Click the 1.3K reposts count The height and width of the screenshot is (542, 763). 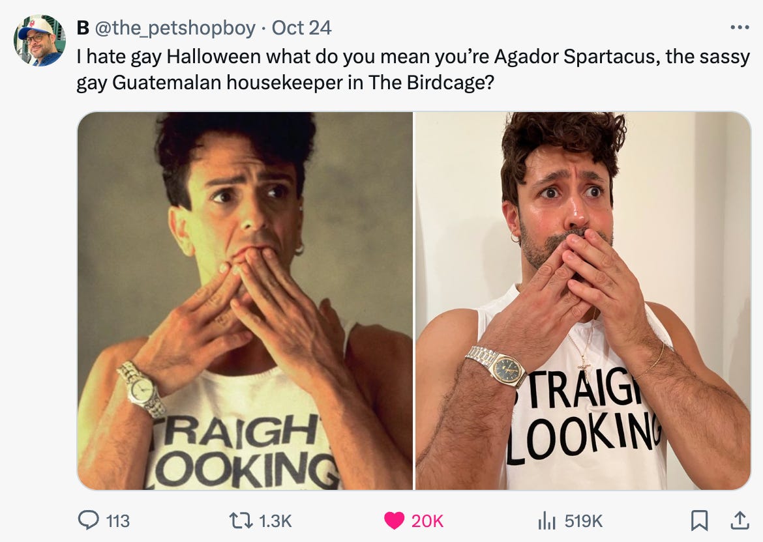275,521
